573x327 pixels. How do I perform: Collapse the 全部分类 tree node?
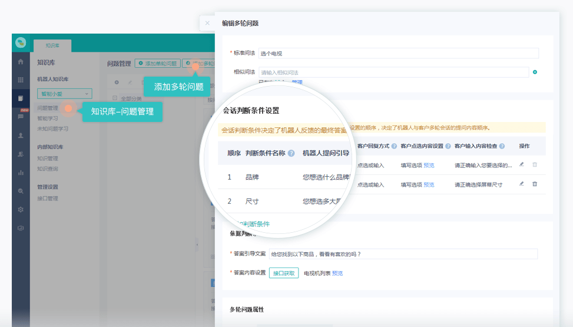115,98
